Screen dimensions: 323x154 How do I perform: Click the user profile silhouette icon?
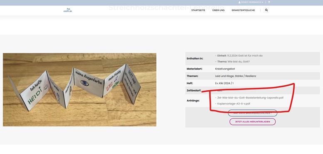coord(239,2)
